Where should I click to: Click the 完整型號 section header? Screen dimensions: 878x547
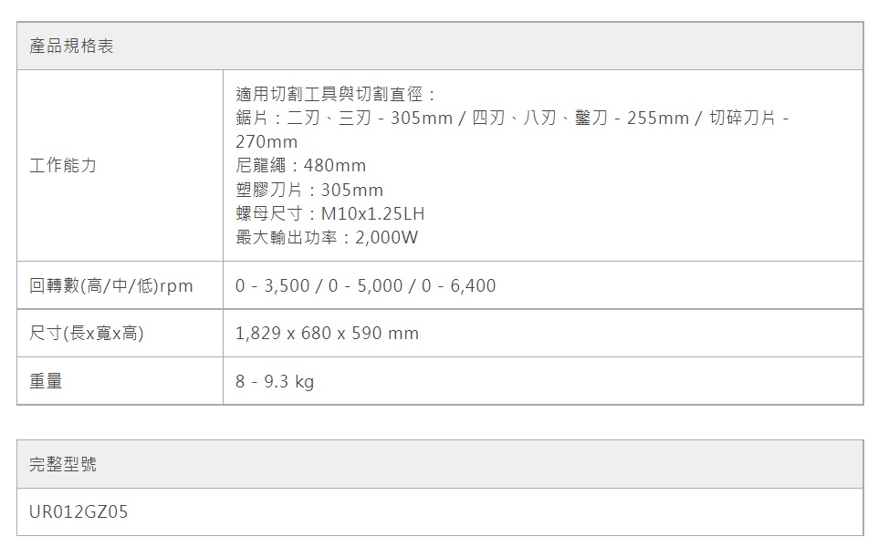click(63, 465)
